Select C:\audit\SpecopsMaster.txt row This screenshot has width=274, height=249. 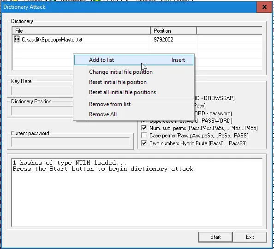pyautogui.click(x=137, y=39)
